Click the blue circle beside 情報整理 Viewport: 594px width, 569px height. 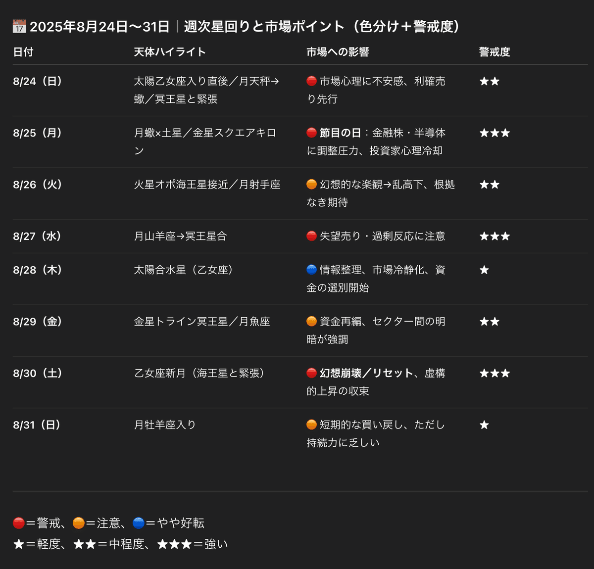(311, 270)
